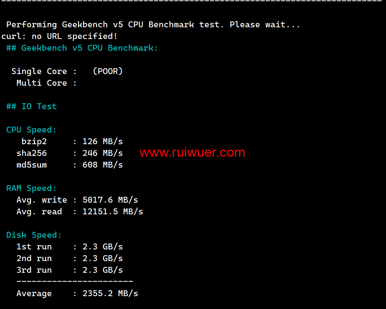Select the Avg. read 12151.5 MB/s value
The height and width of the screenshot is (309, 386).
pos(113,212)
